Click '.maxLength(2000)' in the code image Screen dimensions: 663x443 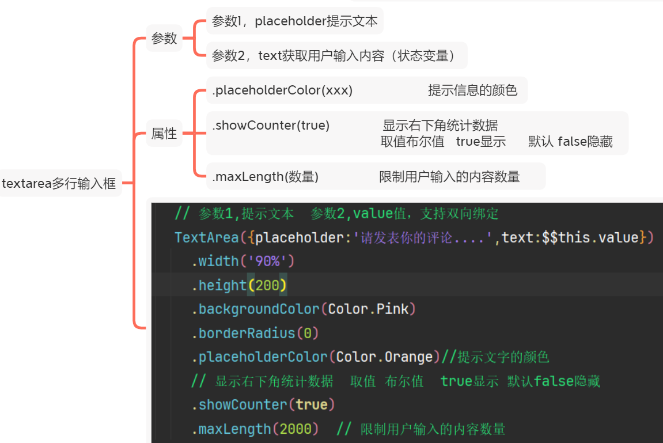tap(255, 429)
